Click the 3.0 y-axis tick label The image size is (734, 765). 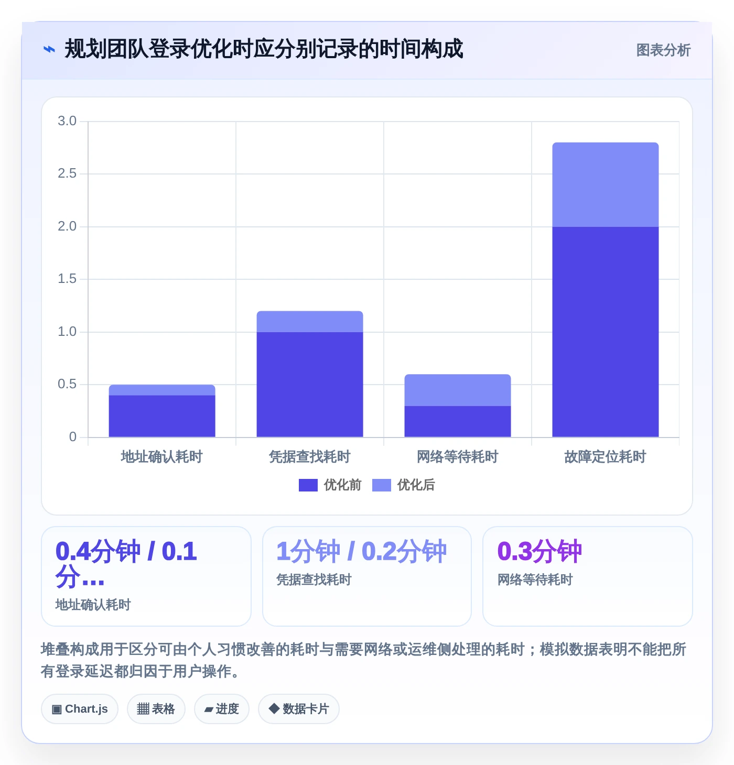(67, 121)
